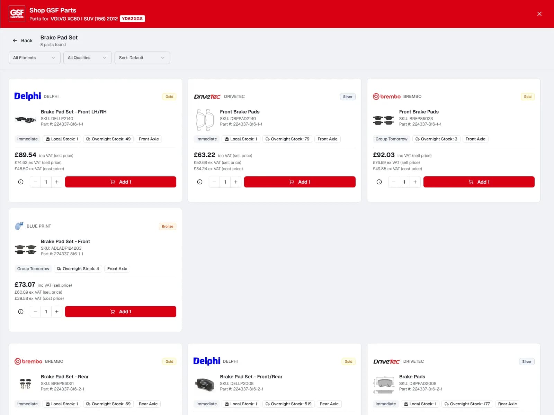Show info for DriveTec DBPPAD2140 part
The image size is (554, 415).
(200, 182)
